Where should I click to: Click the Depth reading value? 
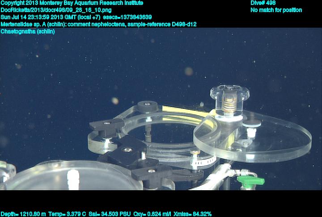click(21, 214)
